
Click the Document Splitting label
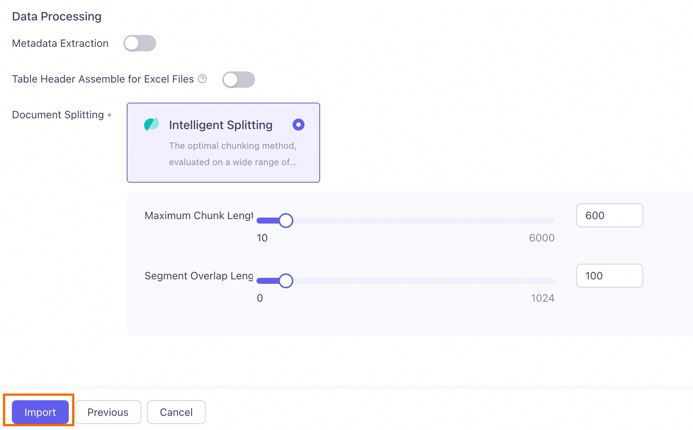(x=58, y=115)
